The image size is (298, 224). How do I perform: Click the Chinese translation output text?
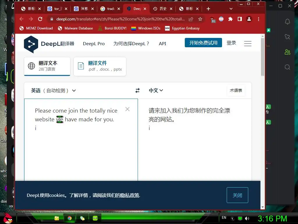tap(189, 115)
